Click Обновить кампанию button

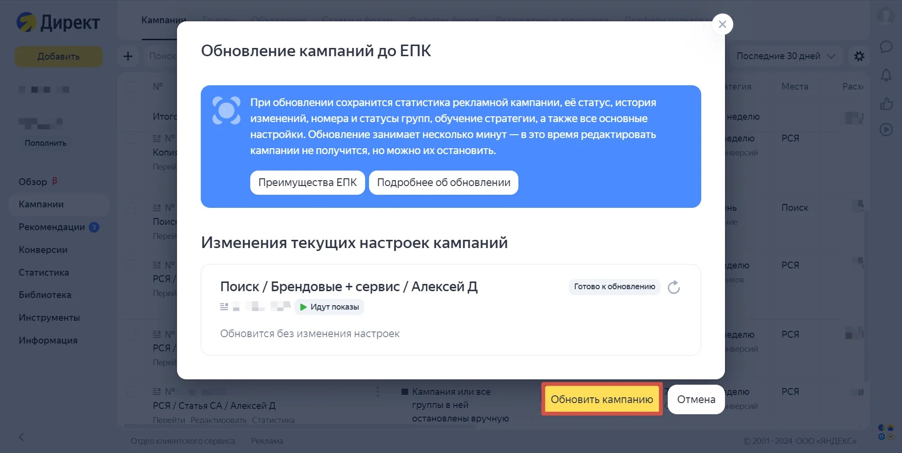pos(602,400)
